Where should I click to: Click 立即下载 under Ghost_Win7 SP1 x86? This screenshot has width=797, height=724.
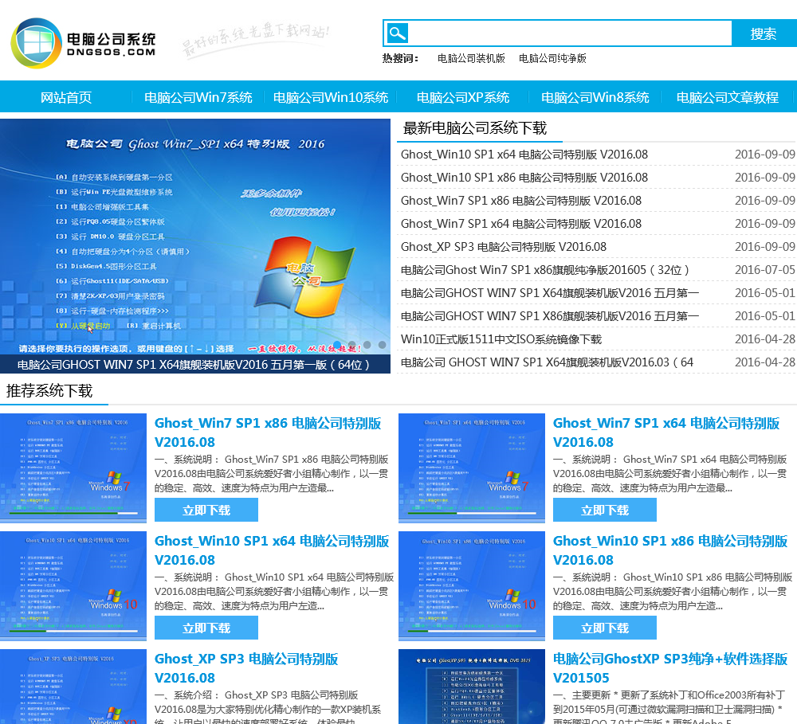click(206, 510)
